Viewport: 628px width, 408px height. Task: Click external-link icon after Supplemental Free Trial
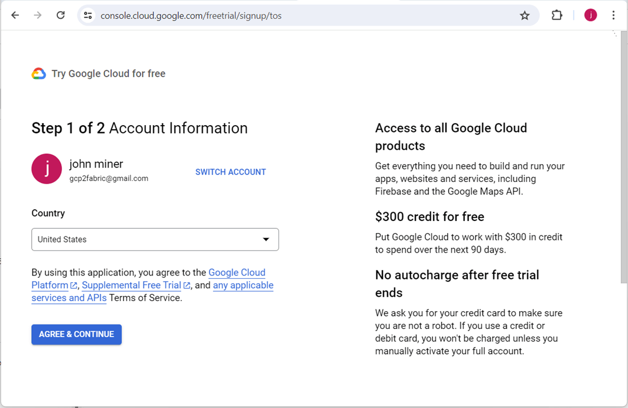(187, 286)
